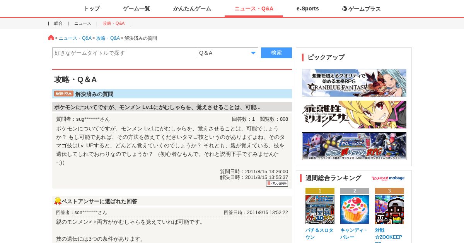The height and width of the screenshot is (243, 464).
Task: Click the best answer medal icon
Action: point(58,201)
